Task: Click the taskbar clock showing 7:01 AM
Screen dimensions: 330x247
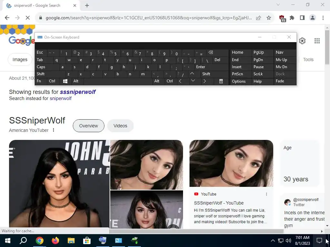Action: click(x=302, y=241)
